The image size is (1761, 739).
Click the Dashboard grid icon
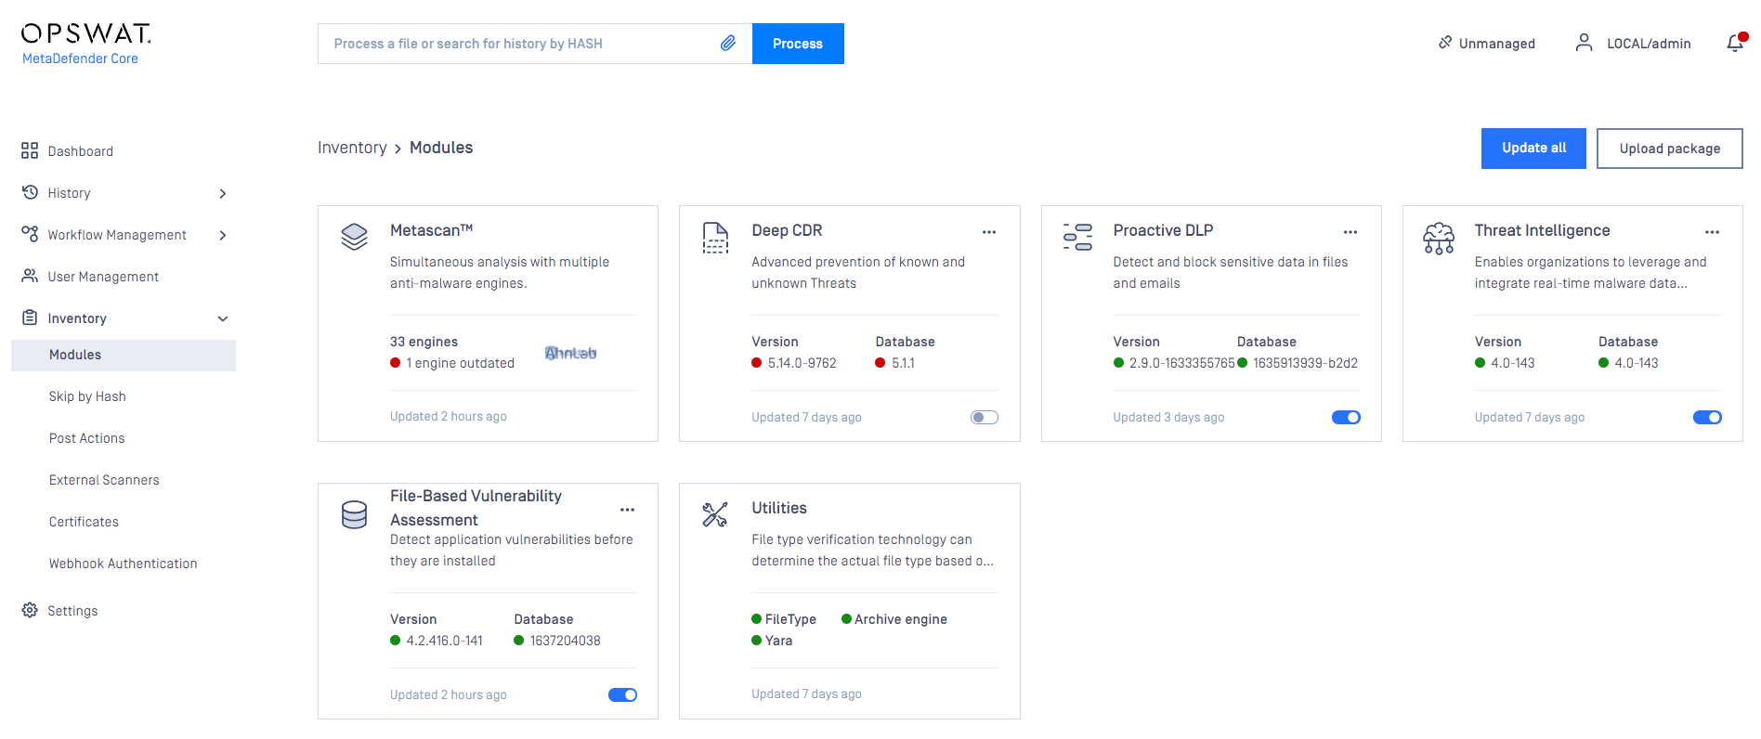(30, 150)
